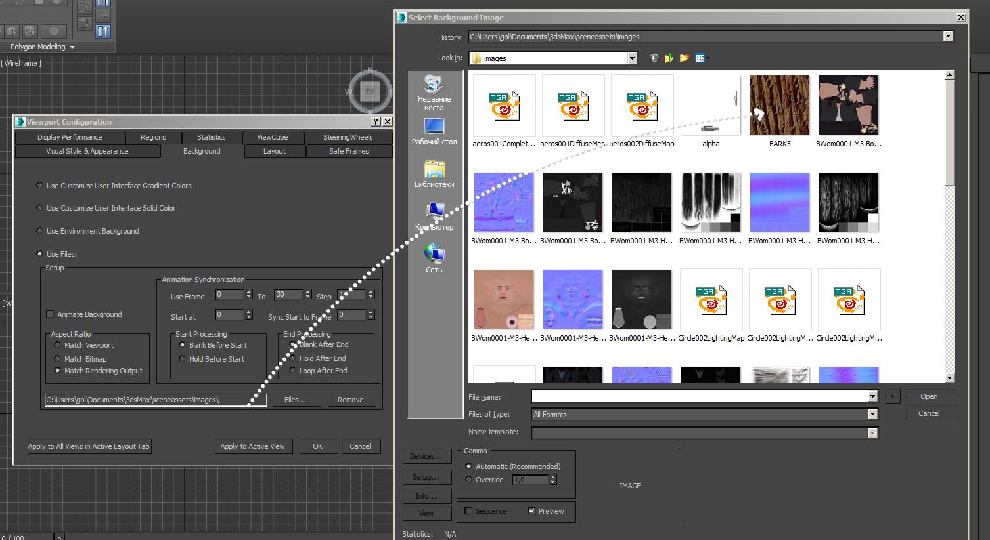Select the first Circle002LightingMap TGA file icon
990x540 pixels.
[x=711, y=300]
